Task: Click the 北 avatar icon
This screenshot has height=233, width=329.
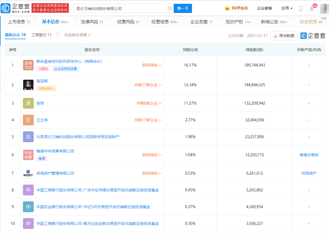Action: pos(28,137)
